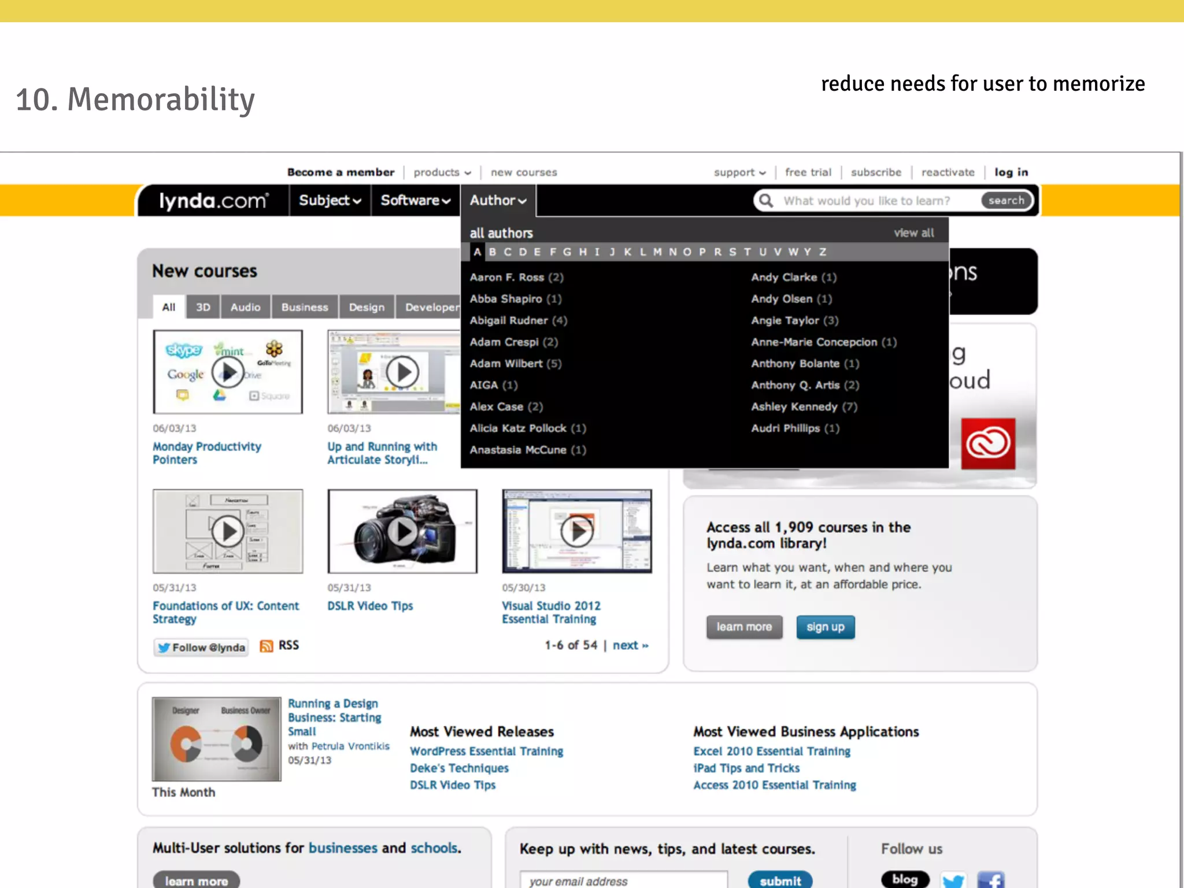Open the products dropdown
1184x888 pixels.
tap(442, 172)
